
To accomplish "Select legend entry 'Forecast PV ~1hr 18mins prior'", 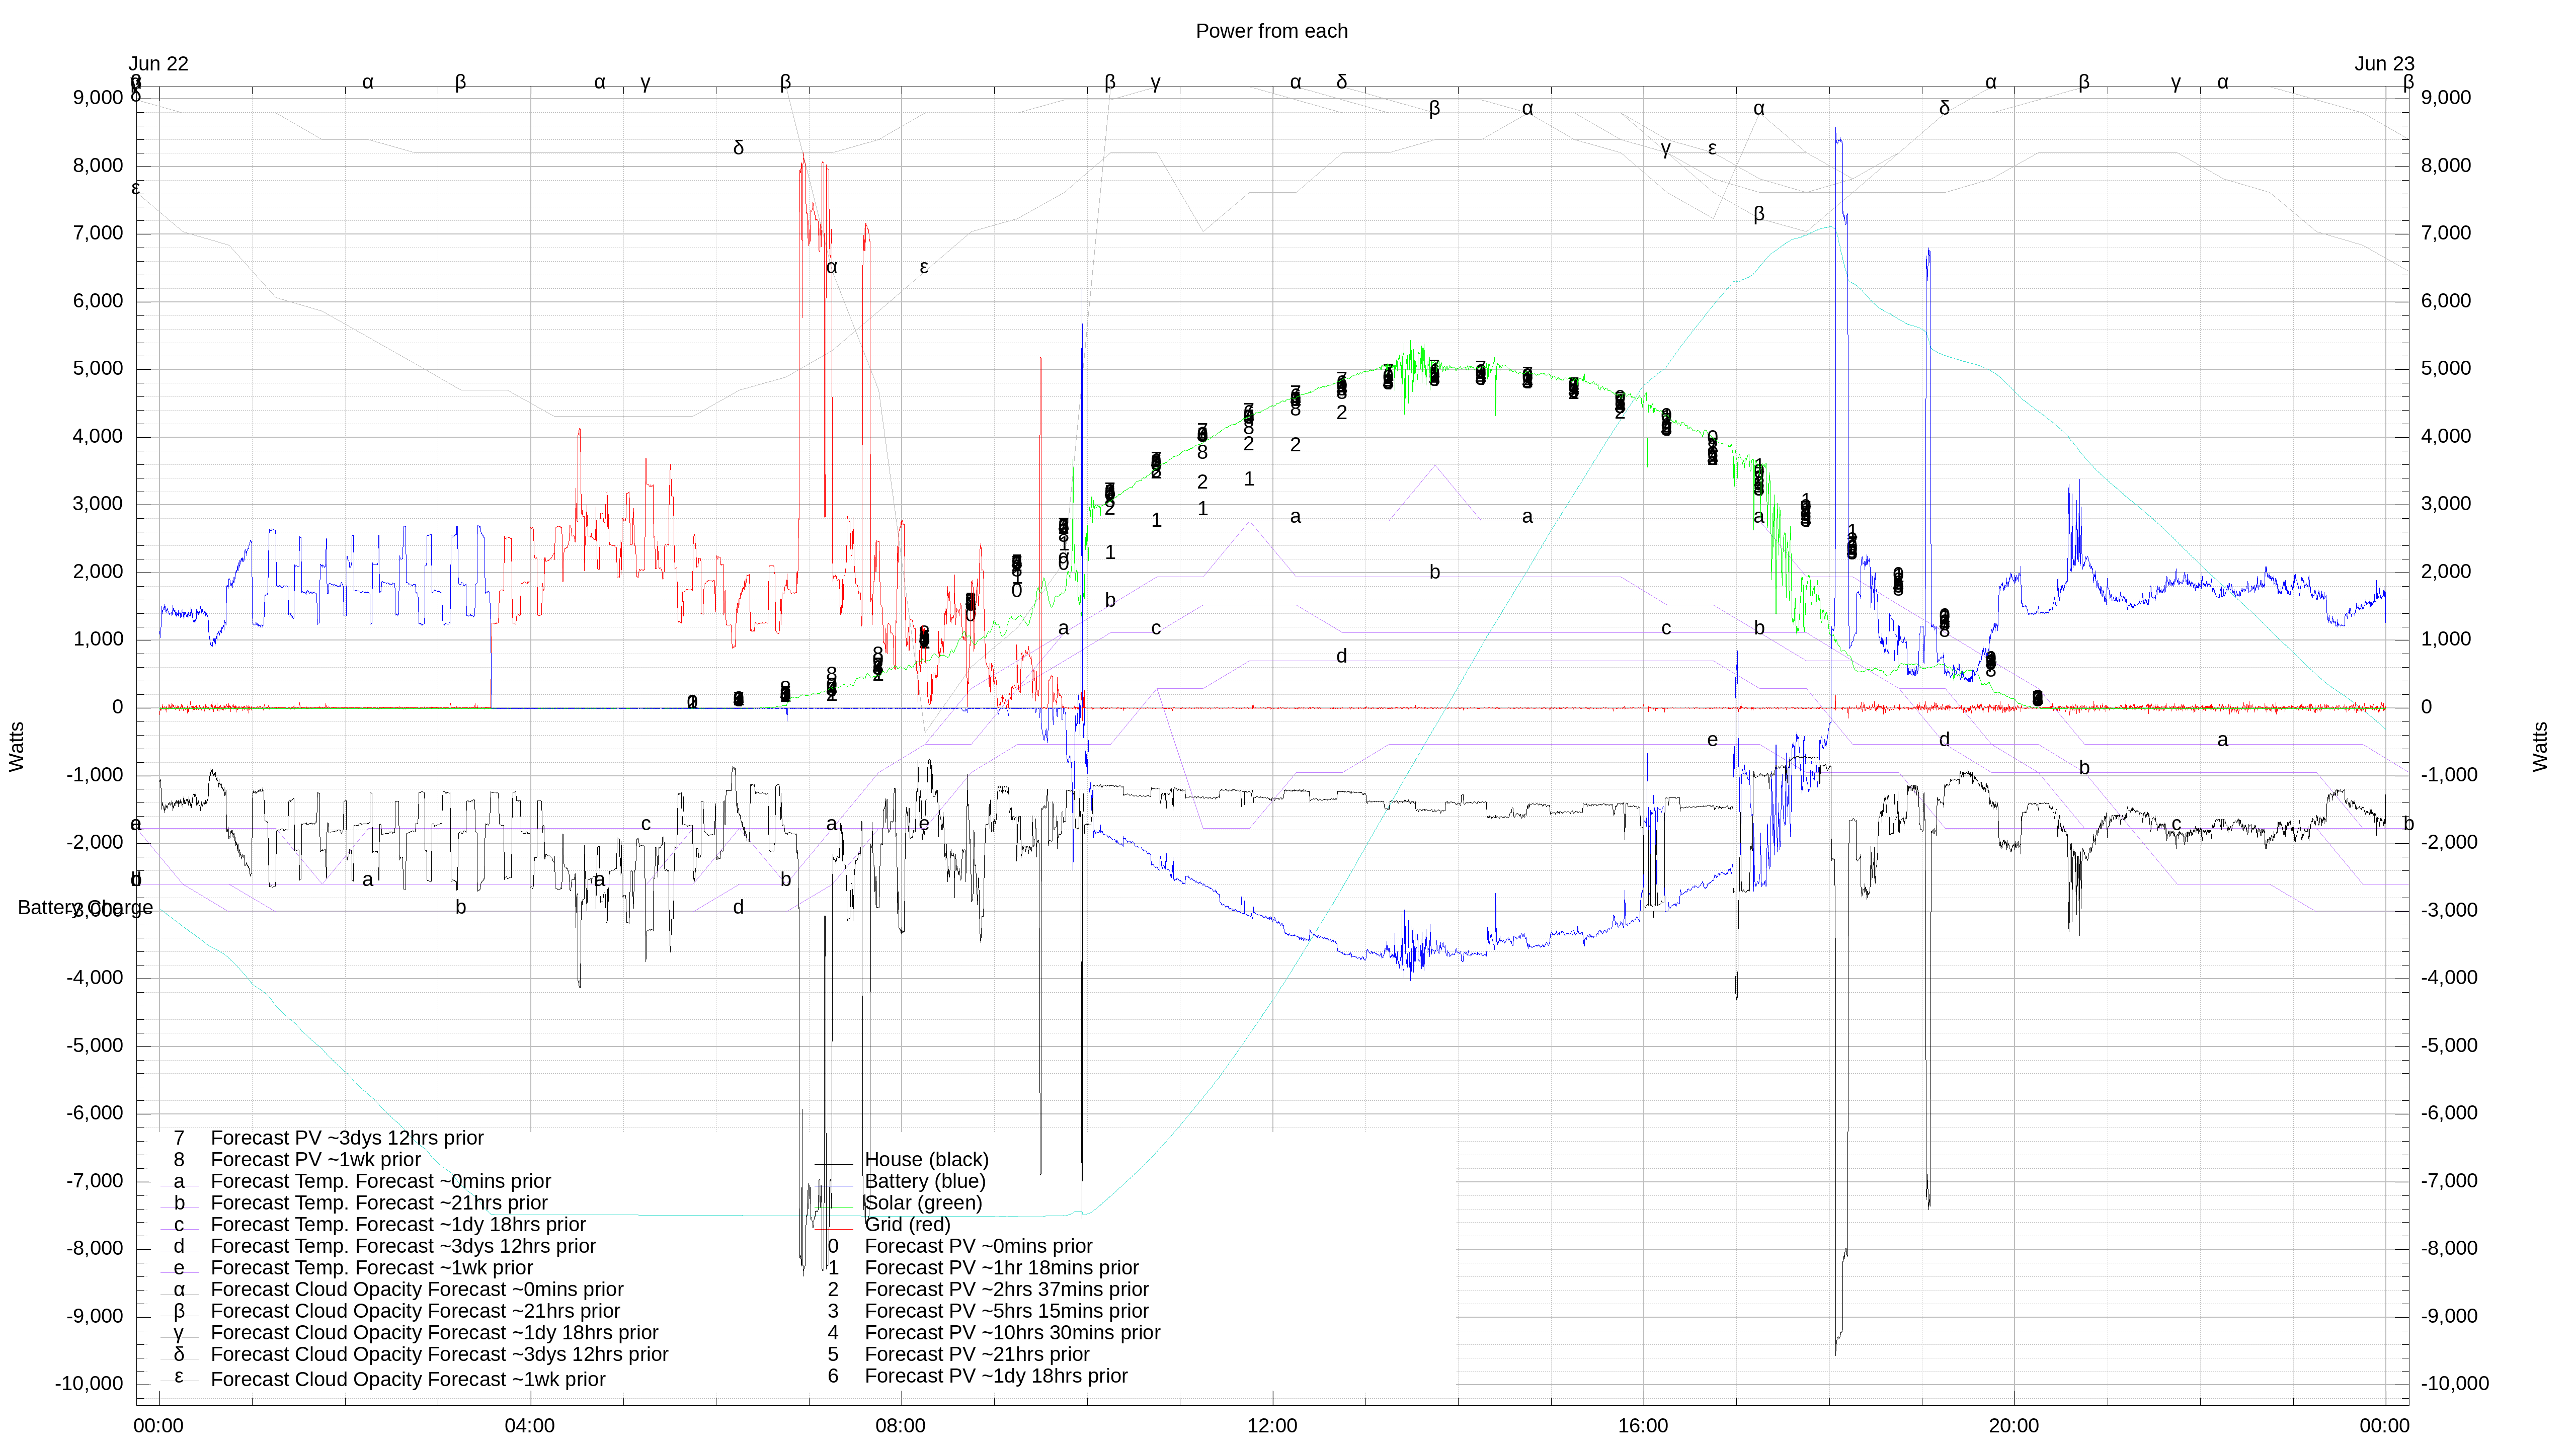I will click(1001, 1268).
